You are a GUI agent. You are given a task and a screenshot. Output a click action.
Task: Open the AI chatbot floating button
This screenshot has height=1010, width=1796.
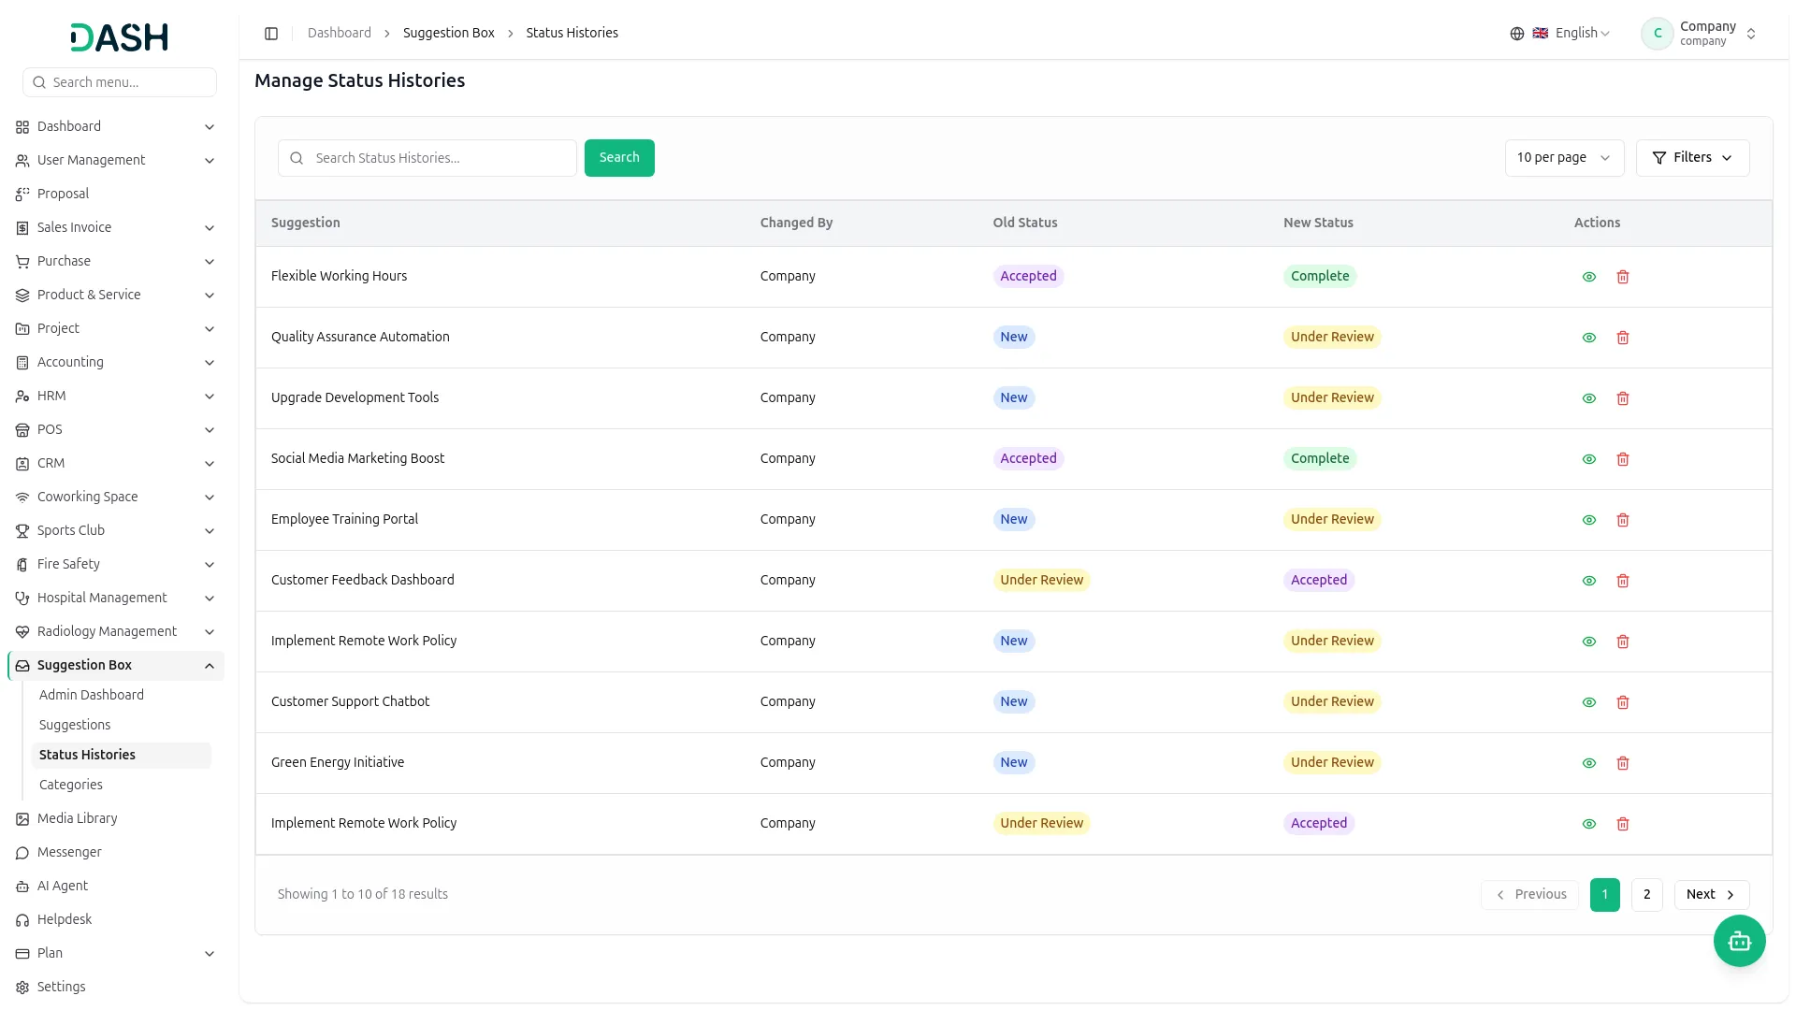tap(1739, 941)
